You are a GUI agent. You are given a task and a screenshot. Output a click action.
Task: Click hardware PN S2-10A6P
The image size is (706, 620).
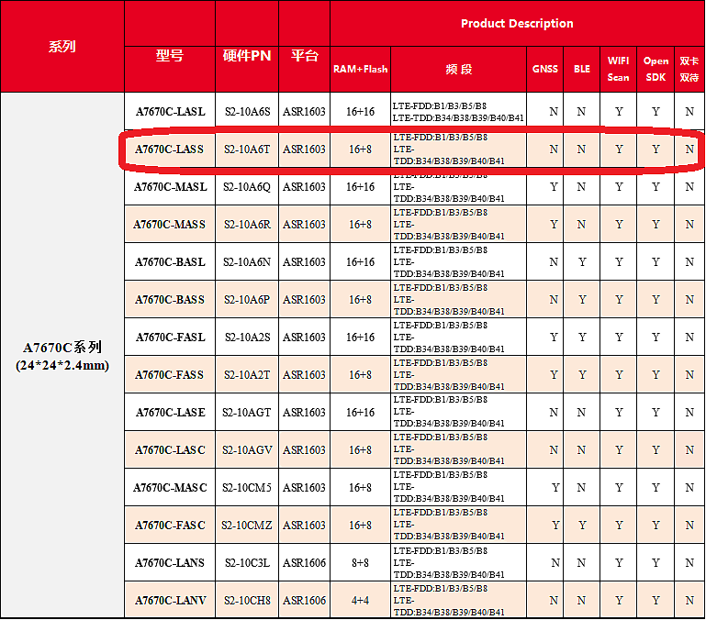[x=247, y=299]
